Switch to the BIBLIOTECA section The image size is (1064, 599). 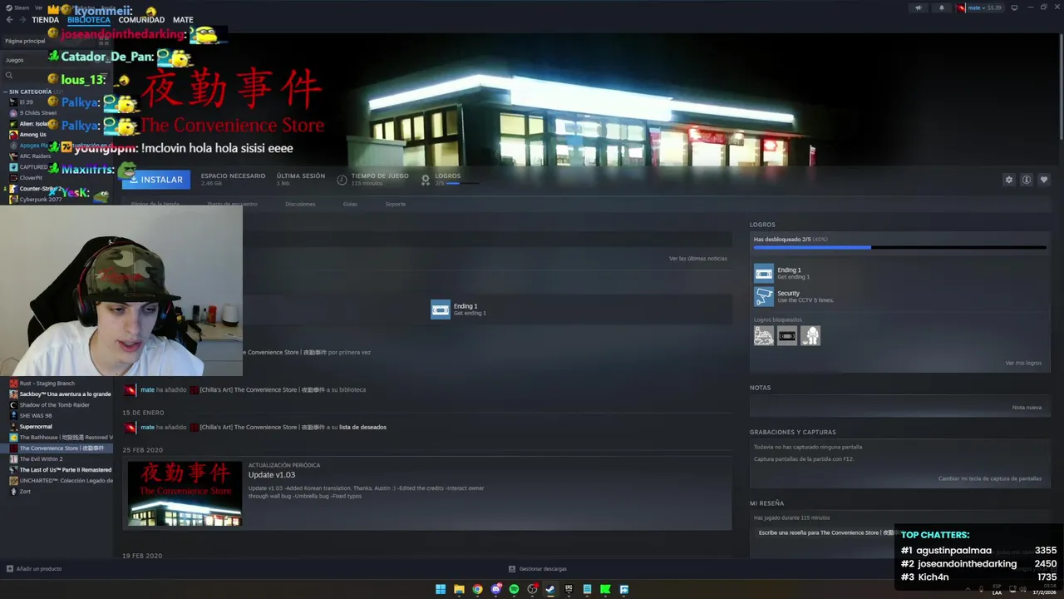click(x=89, y=20)
